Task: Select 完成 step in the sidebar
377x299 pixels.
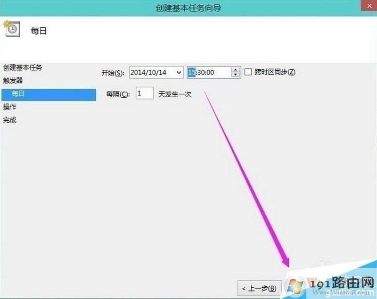Action: click(10, 120)
